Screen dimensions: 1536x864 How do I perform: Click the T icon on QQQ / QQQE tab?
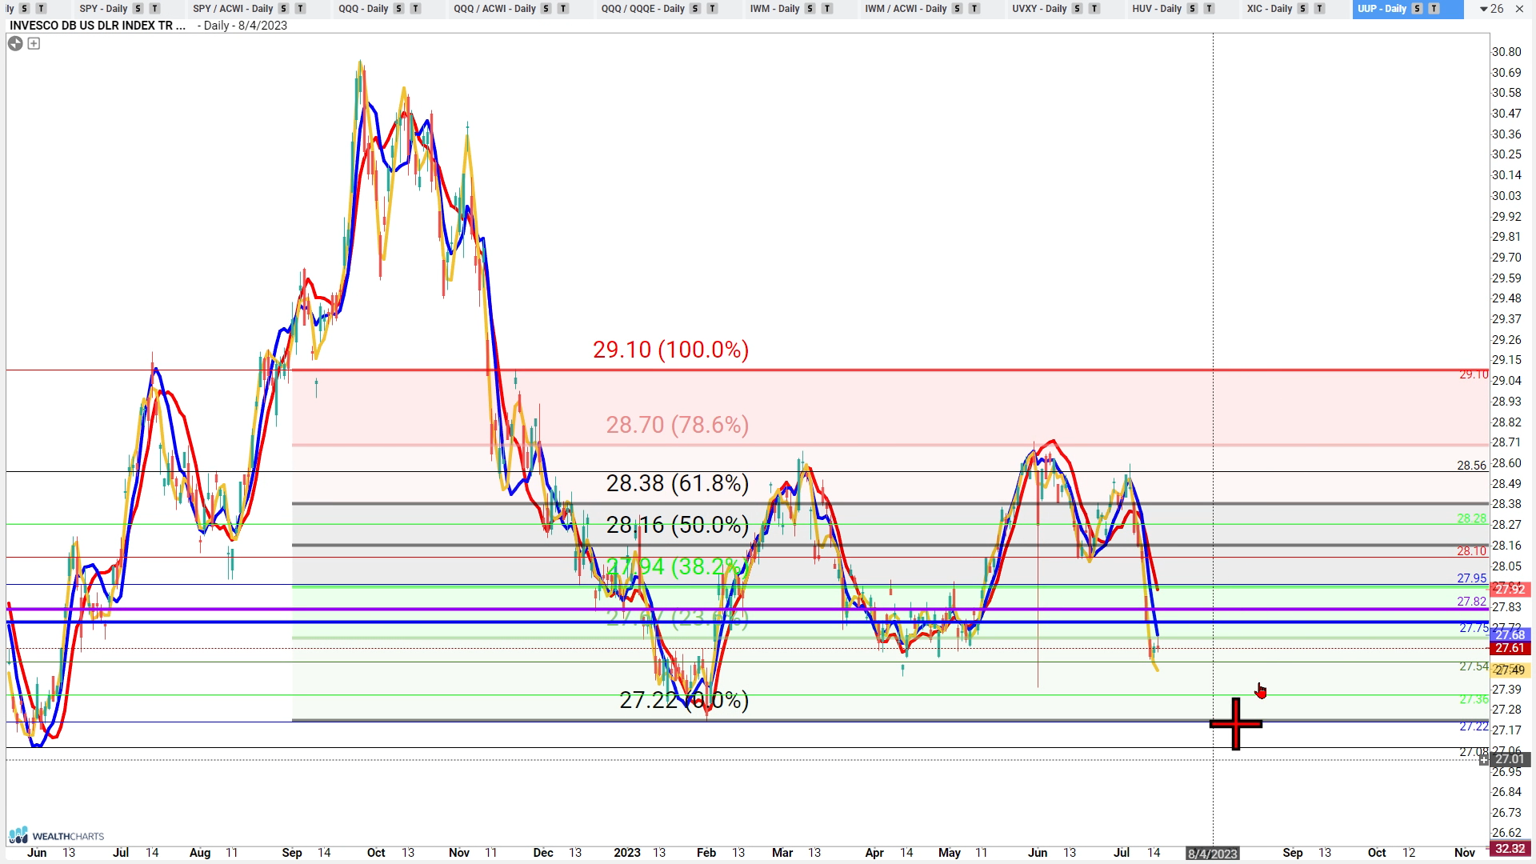tap(712, 9)
